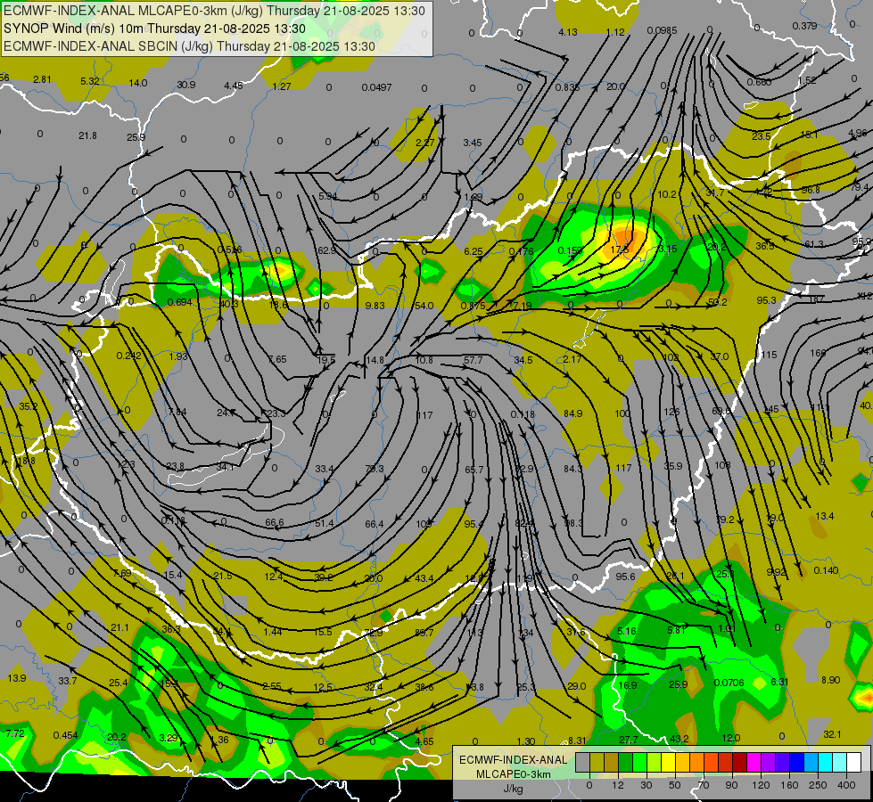Click the legend tick label '160'
This screenshot has width=873, height=802.
coord(789,785)
